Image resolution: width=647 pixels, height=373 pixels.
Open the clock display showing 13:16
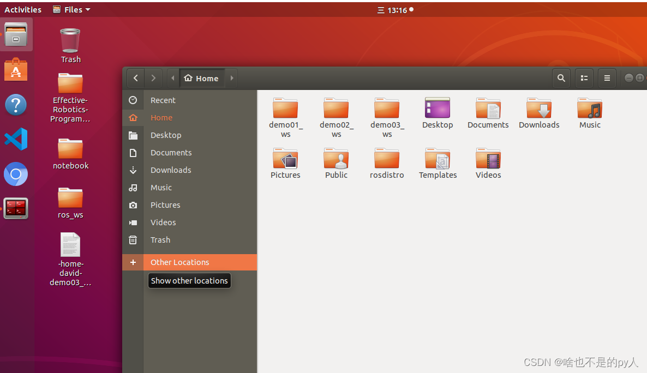coord(396,9)
